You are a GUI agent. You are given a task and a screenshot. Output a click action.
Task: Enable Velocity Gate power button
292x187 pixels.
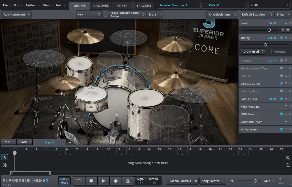(x=281, y=91)
